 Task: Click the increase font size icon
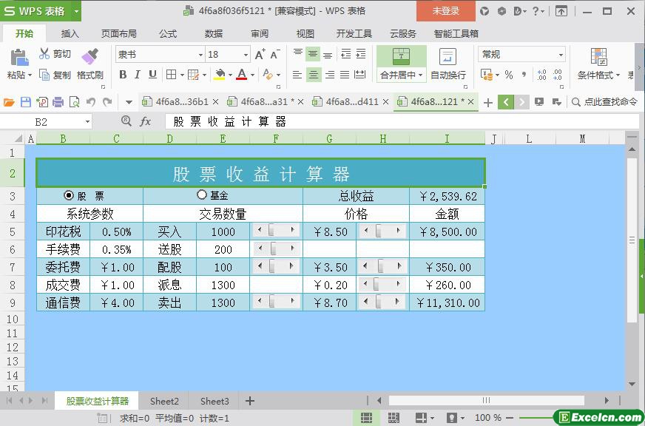click(x=260, y=55)
